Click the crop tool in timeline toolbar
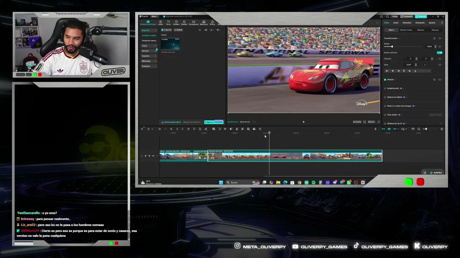Image resolution: width=460 pixels, height=258 pixels. click(200, 129)
